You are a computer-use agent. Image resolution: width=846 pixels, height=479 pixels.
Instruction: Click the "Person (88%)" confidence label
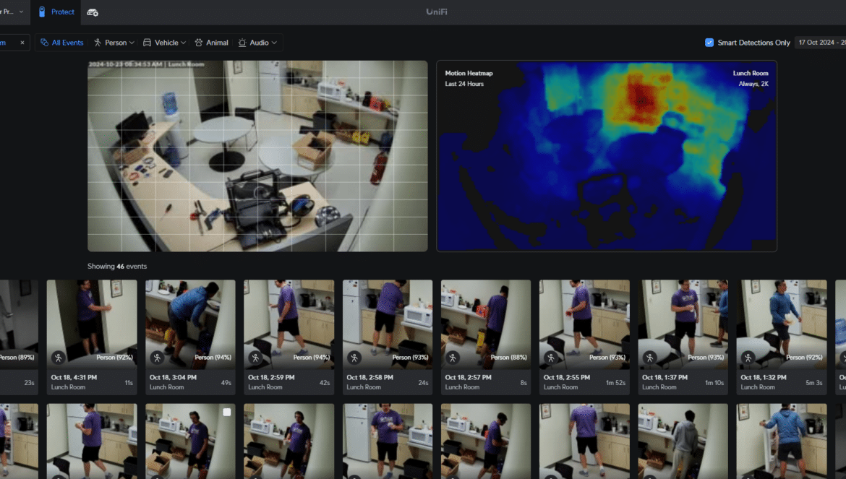508,357
